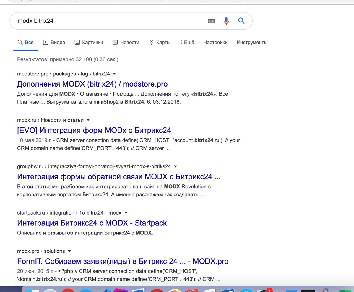The image size is (354, 292).
Task: Start voice search with the microphone icon
Action: (226, 21)
